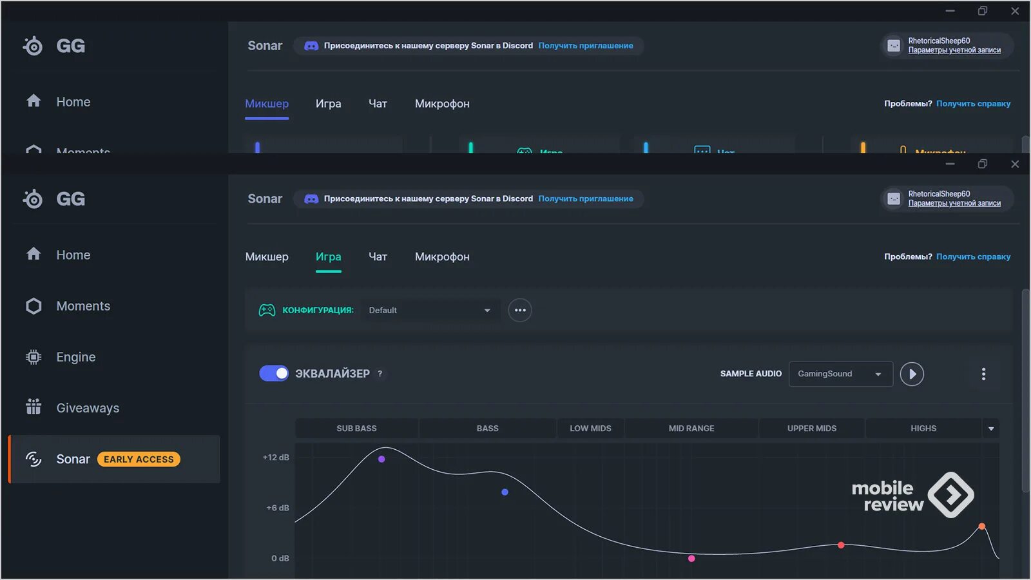This screenshot has height=580, width=1031.
Task: Open Moments in the front window sidebar
Action: (68, 306)
